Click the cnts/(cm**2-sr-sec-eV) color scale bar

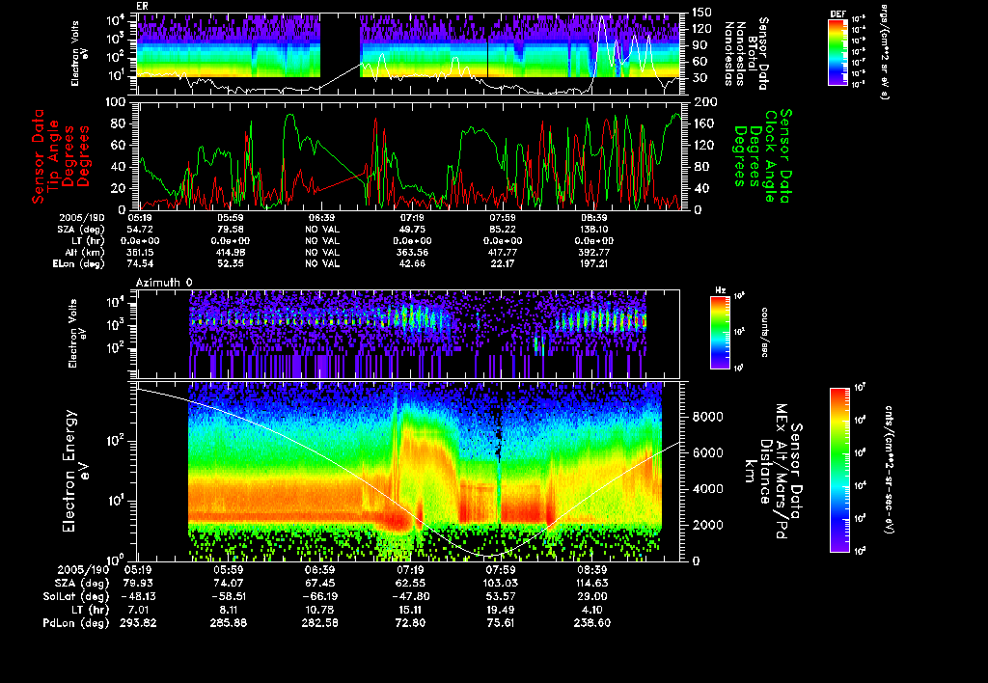839,471
